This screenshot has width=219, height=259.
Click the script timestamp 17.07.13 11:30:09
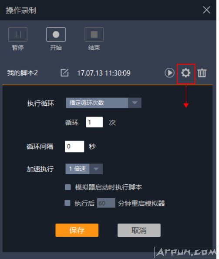(104, 73)
